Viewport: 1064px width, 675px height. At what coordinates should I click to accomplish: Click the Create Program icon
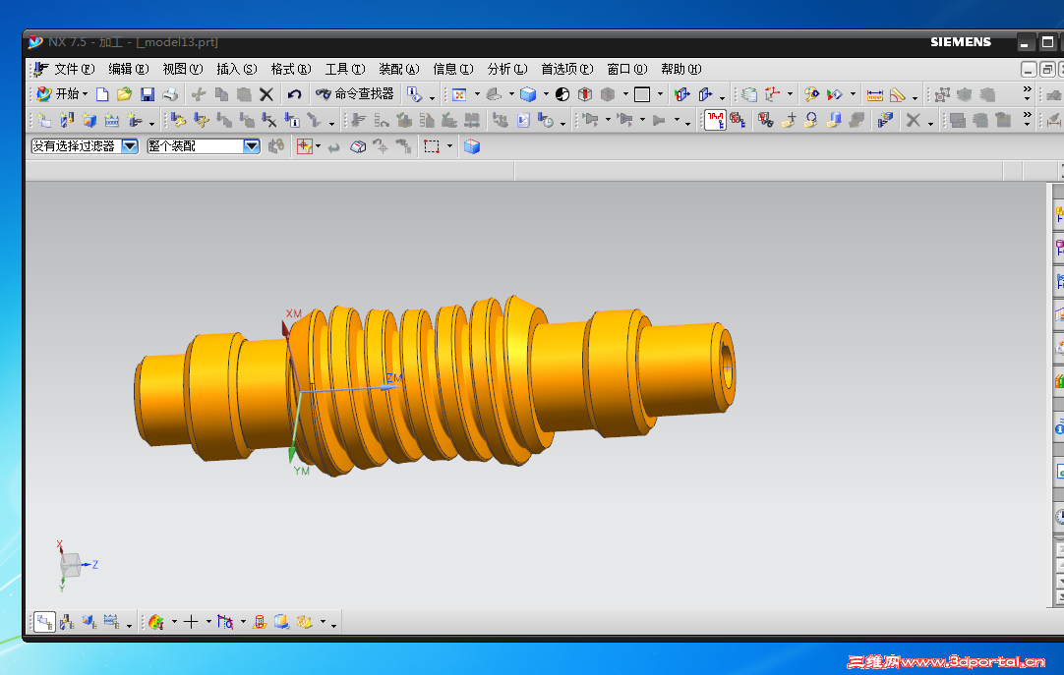[44, 121]
